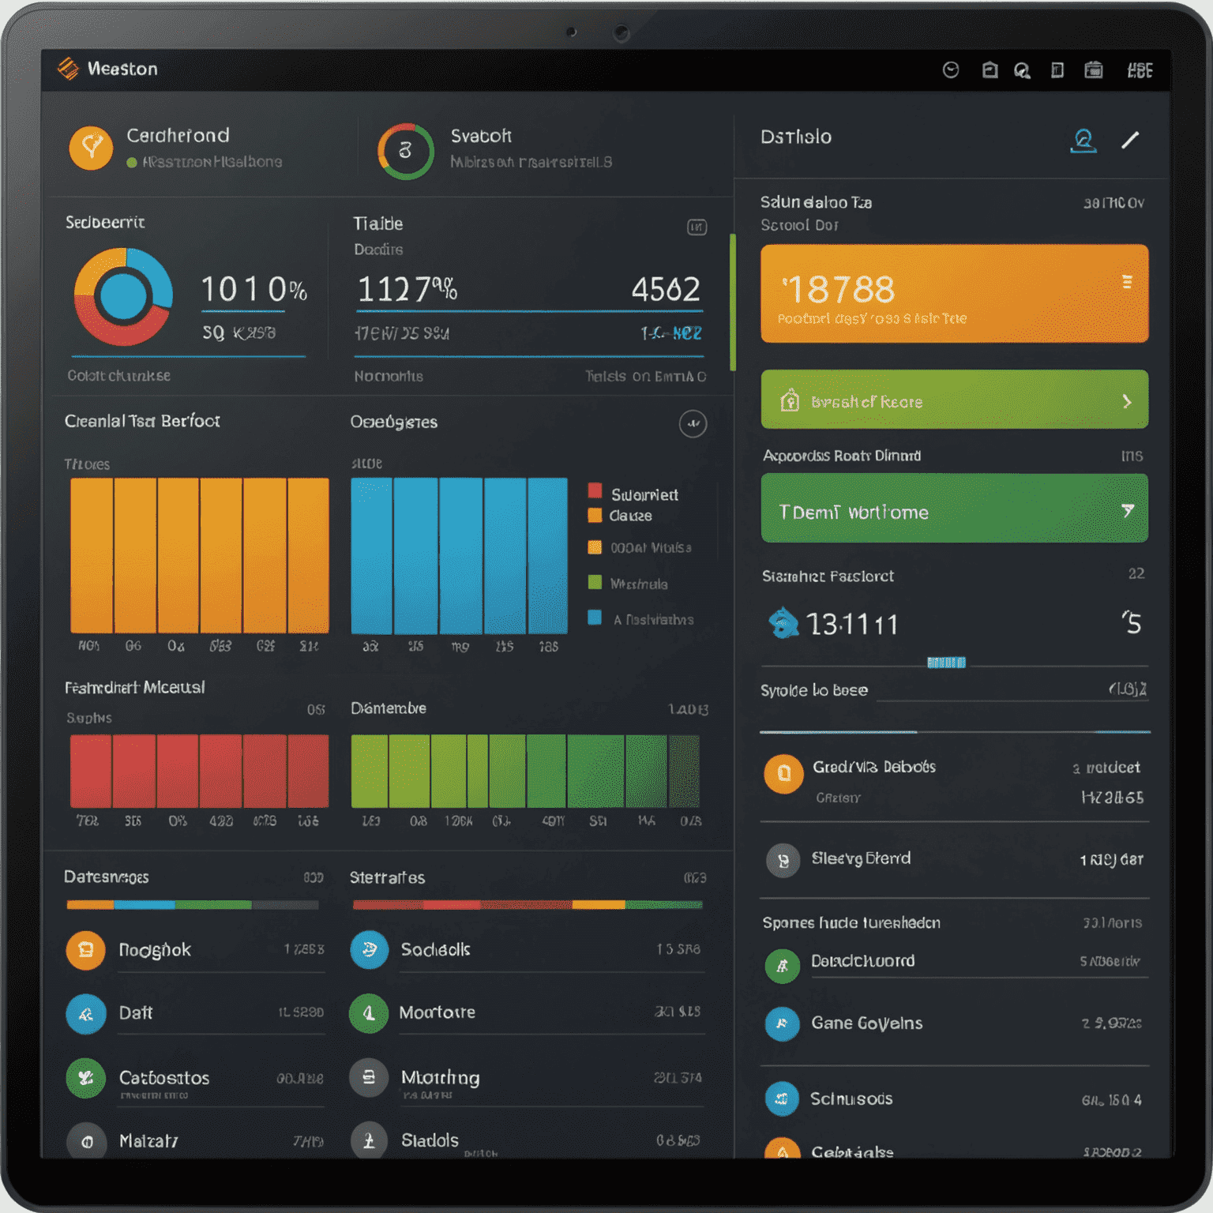Click the pencil edit icon beside DsThialo
Screen dimensions: 1213x1213
coord(1130,140)
